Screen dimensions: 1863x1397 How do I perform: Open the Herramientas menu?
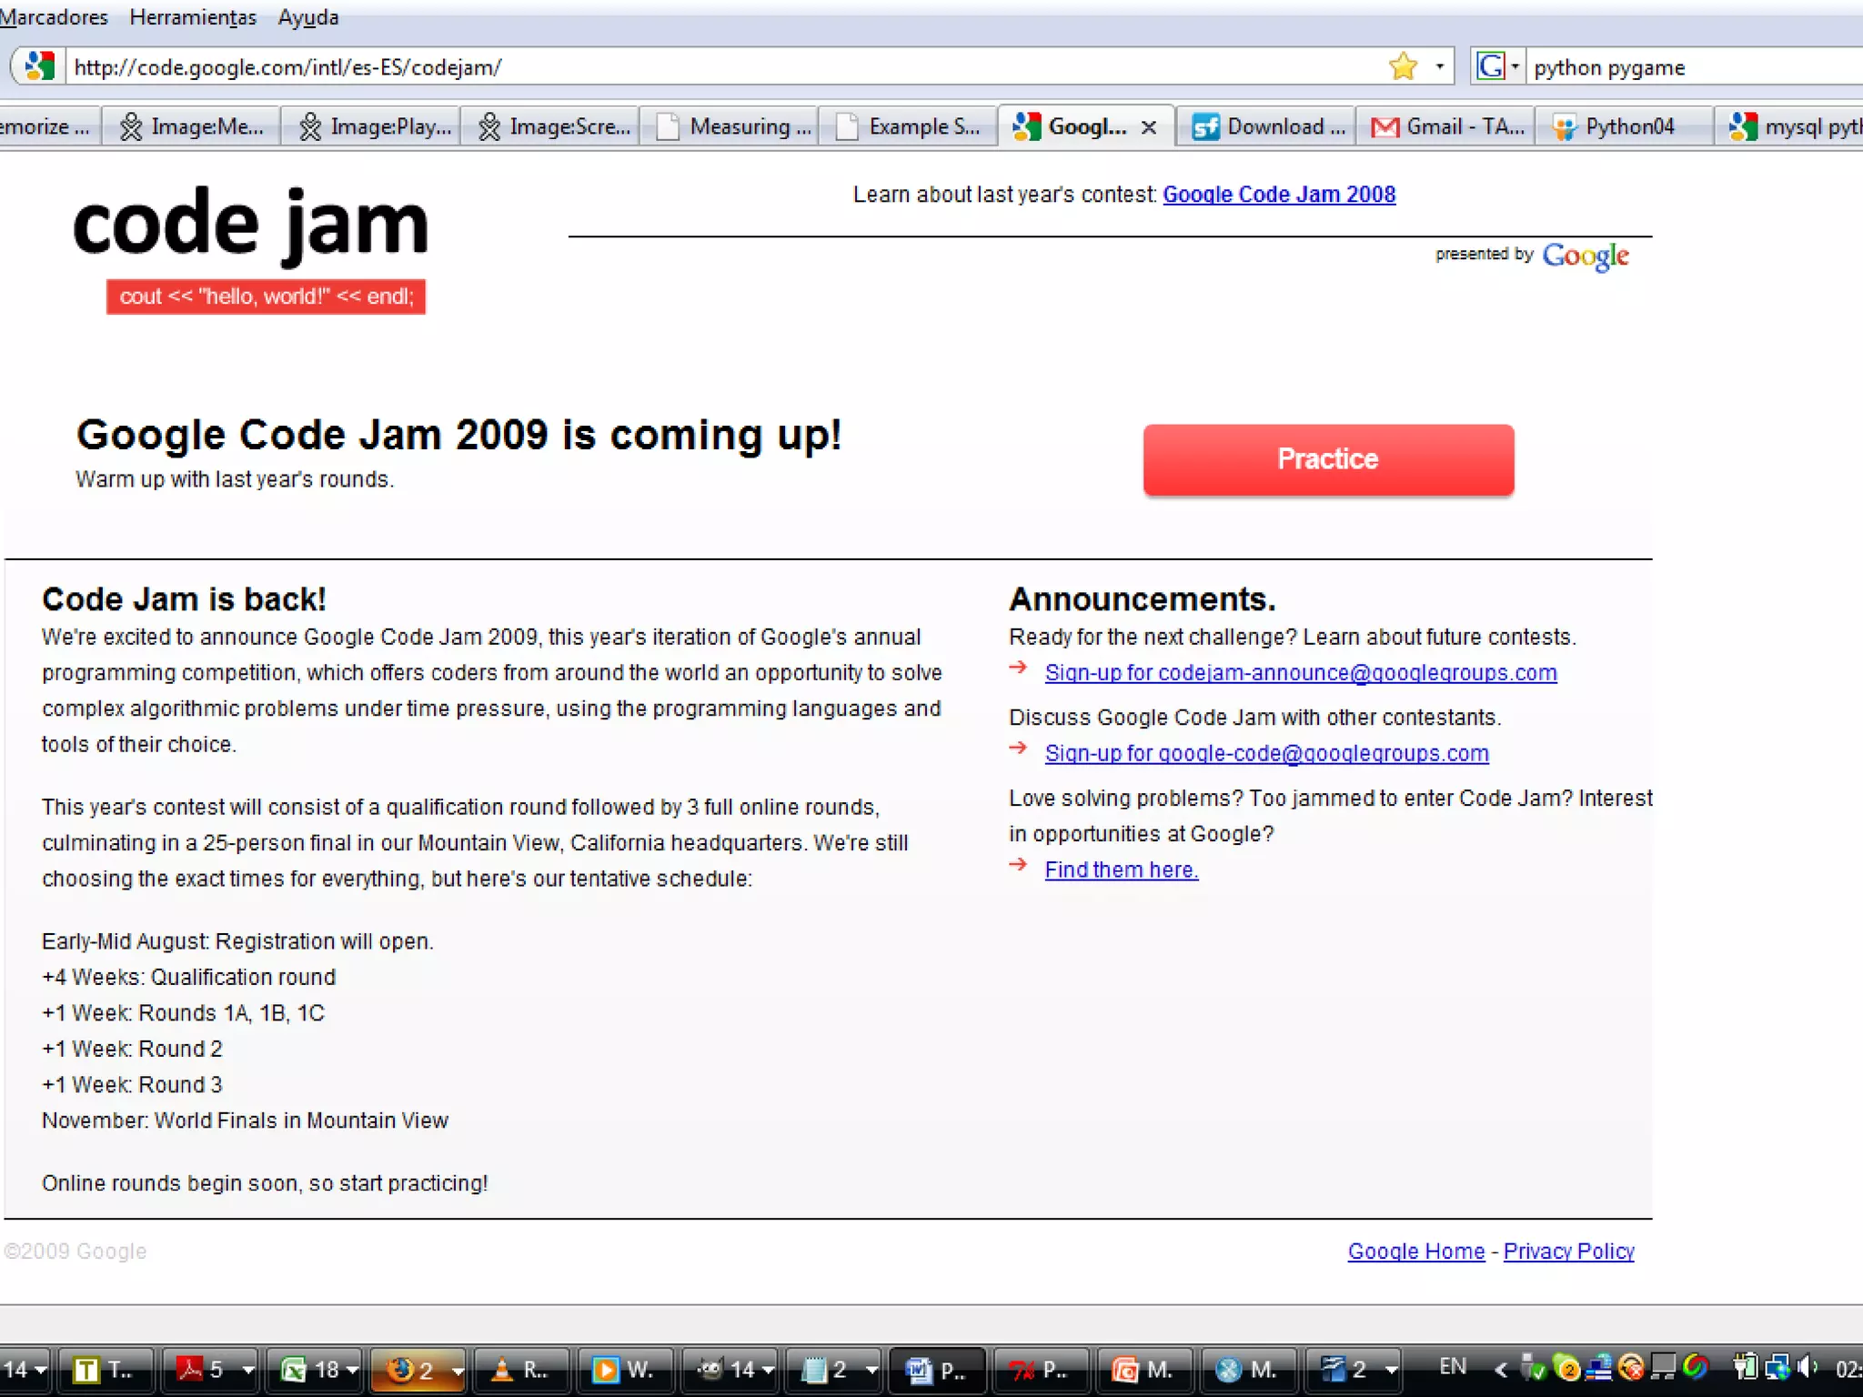[193, 17]
